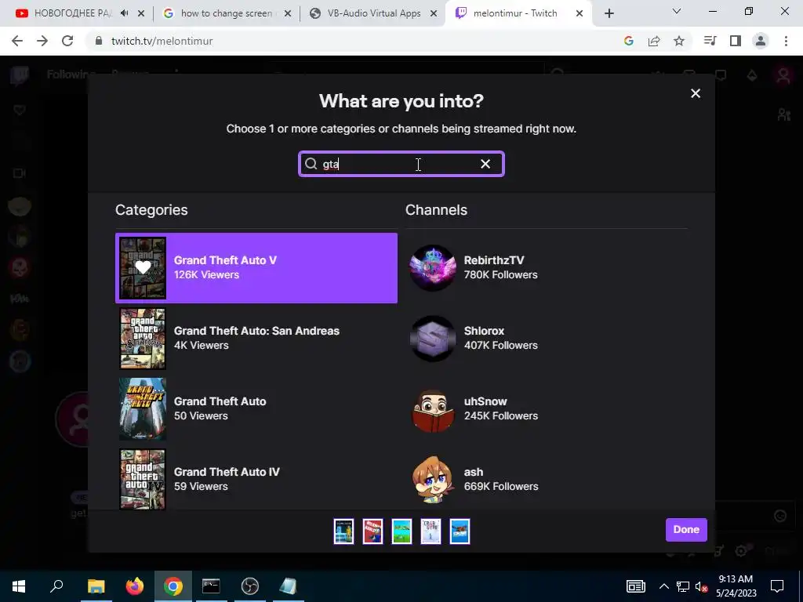Select the melontimur - Twitch tab

tap(514, 13)
